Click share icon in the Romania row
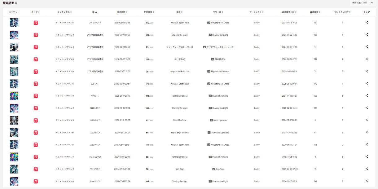The height and width of the screenshot is (189, 378). coord(367,181)
